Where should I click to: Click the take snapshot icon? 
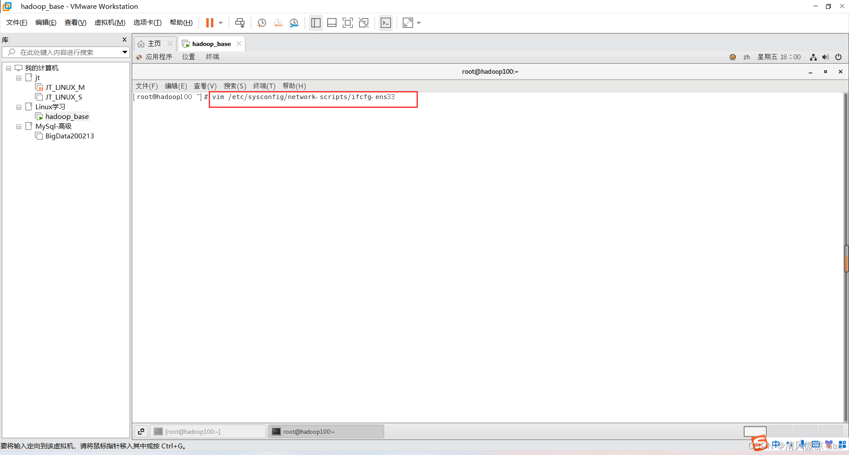point(261,23)
